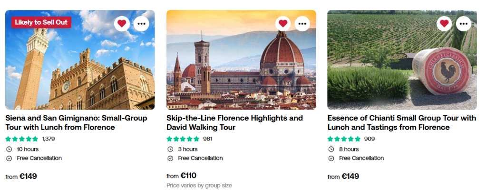Image resolution: width=487 pixels, height=195 pixels.
Task: Open three-dot menu on Chianti tour card
Action: point(464,23)
